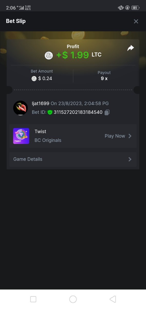Image resolution: width=146 pixels, height=309 pixels.
Task: Select the Bet ID number 311527202183184540
Action: tap(78, 112)
